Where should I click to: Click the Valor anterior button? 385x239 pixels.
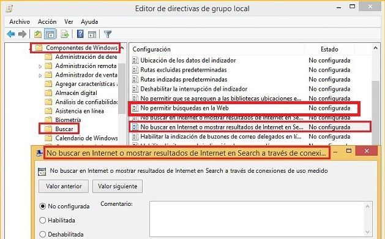click(x=64, y=186)
